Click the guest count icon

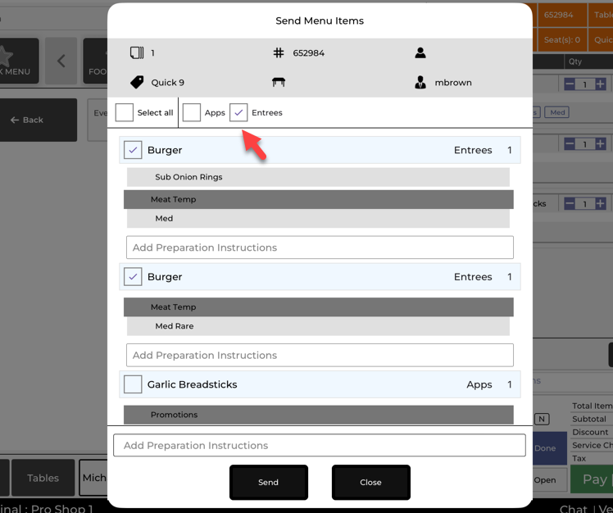pos(137,52)
